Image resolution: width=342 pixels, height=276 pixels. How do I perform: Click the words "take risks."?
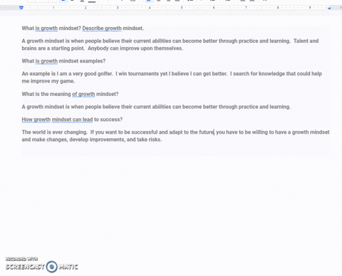pos(149,139)
